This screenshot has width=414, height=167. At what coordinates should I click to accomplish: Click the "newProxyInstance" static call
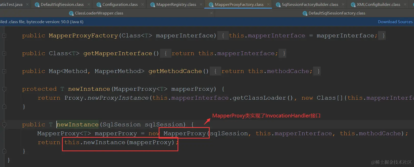pos(118,98)
